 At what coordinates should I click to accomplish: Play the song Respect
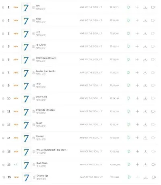(x=129, y=138)
